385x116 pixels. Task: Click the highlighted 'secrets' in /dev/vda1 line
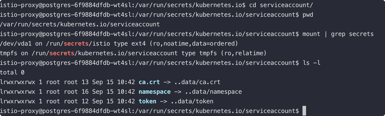coord(76,44)
